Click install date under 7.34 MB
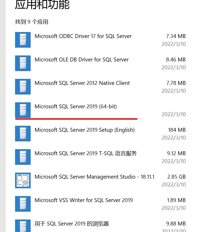The width and height of the screenshot is (213, 232). (x=174, y=44)
